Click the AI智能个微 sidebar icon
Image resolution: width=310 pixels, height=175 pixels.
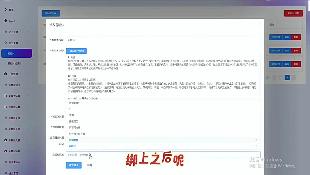point(5,118)
